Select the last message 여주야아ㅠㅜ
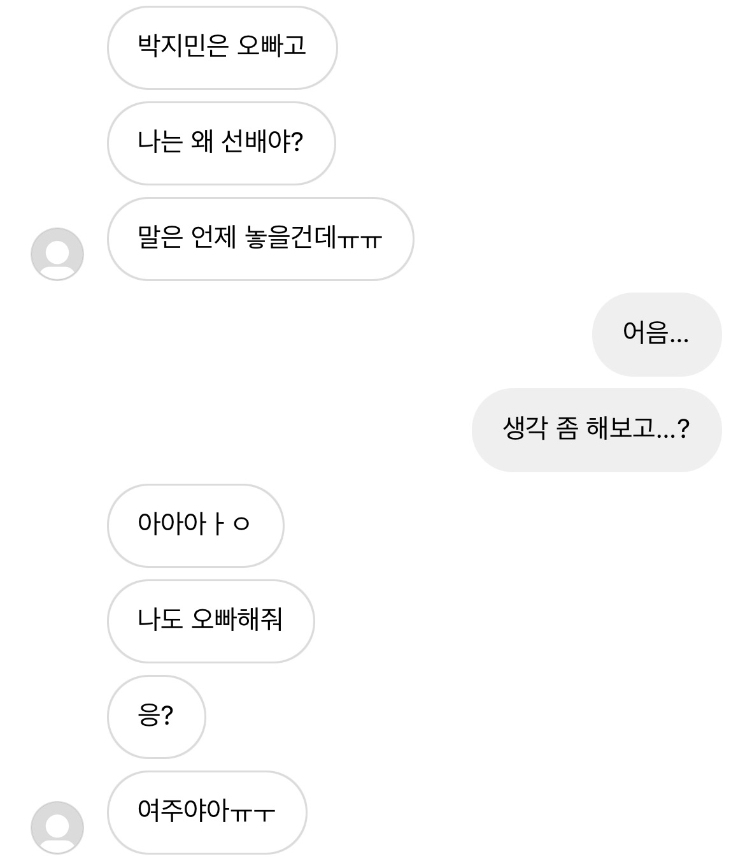Image resolution: width=745 pixels, height=861 pixels. (206, 812)
